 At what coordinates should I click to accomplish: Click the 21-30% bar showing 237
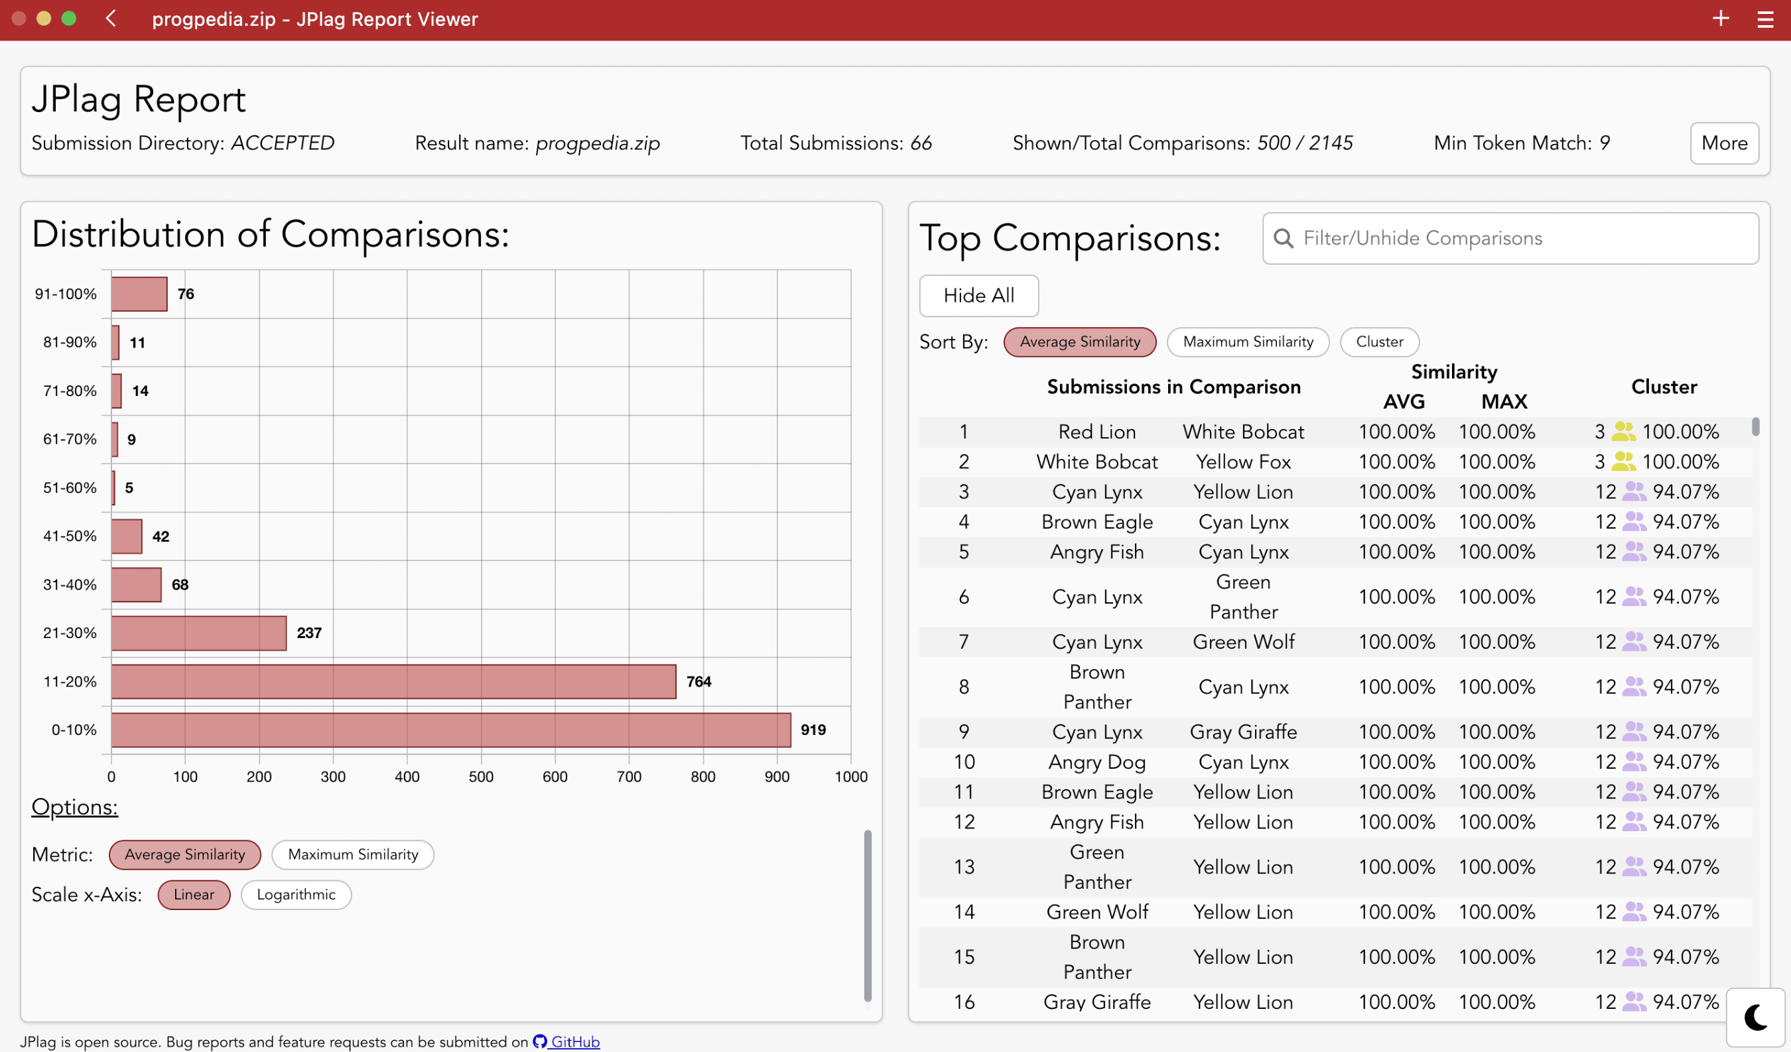(x=199, y=633)
